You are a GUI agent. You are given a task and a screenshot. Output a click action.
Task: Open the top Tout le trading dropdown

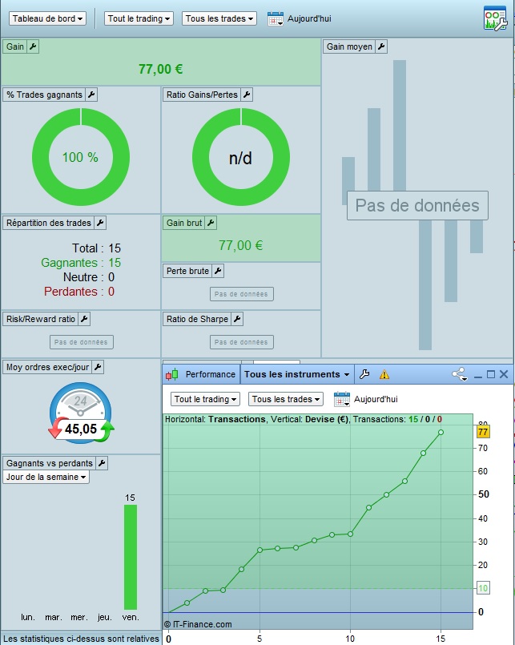139,18
